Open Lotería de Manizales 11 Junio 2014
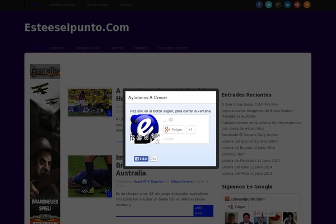336x224 pixels. 250,161
